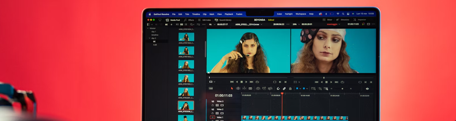This screenshot has width=456, height=121.
Task: Open the Inspector panel
Action: click(359, 20)
